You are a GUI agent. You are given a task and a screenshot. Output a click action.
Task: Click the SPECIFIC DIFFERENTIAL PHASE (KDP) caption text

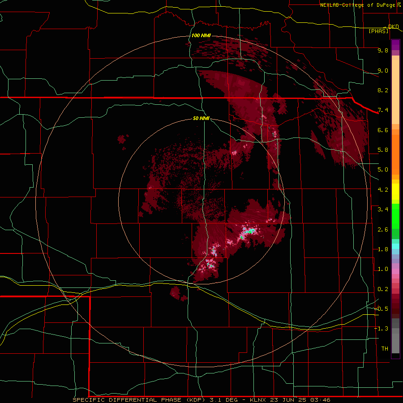139,400
